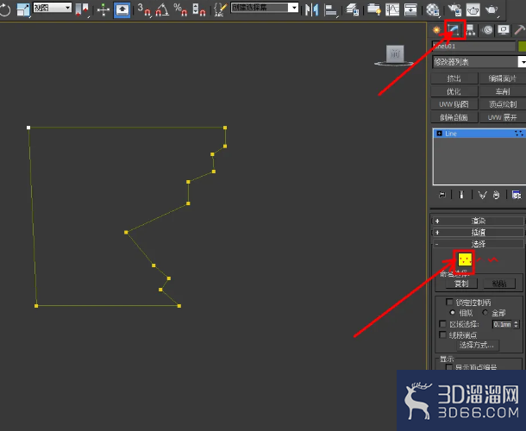
Task: Toggle the Show End Result icon
Action: 461,195
